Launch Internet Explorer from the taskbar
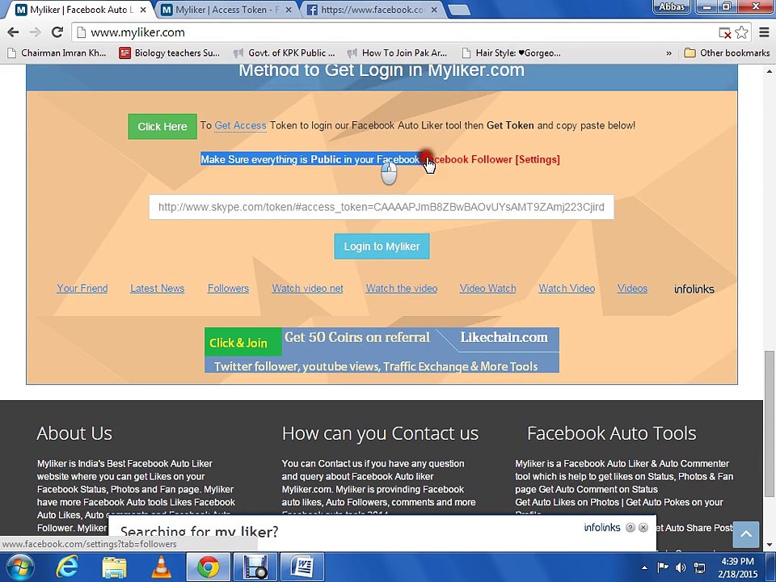The image size is (776, 582). pyautogui.click(x=67, y=567)
